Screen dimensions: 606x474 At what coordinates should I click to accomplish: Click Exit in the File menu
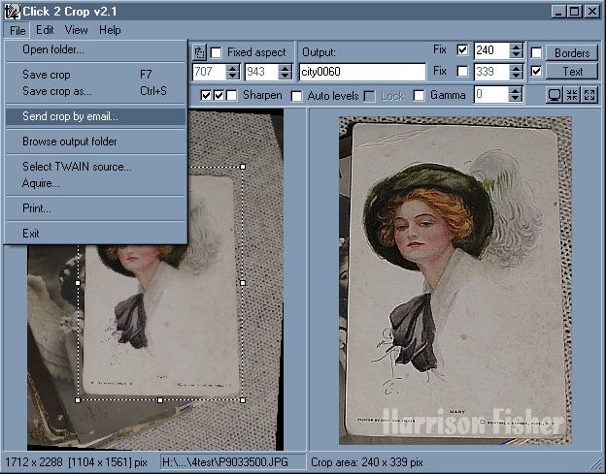95,234
